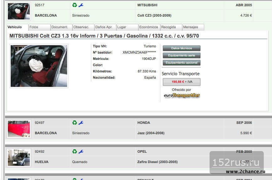
Task: Click the 4.726 € price
Action: [246, 15]
